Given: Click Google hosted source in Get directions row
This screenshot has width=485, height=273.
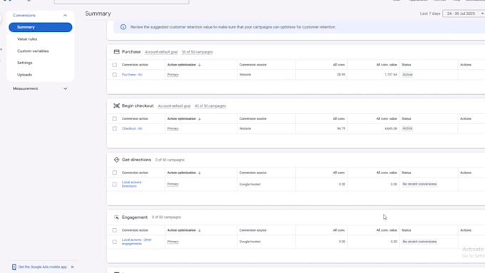Looking at the screenshot, I should pos(250,185).
